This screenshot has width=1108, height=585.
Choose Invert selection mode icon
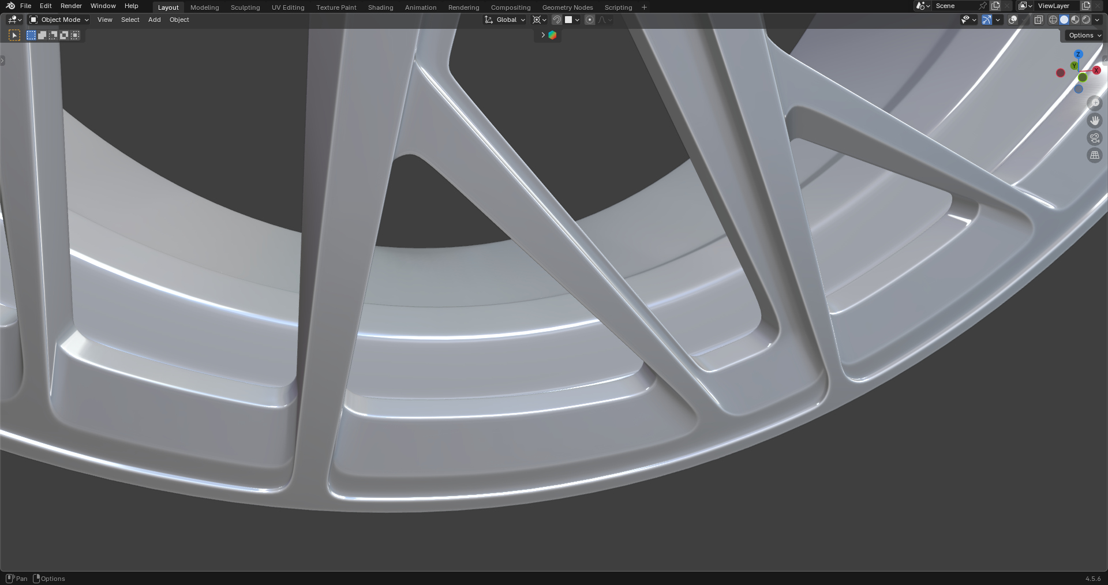[64, 35]
